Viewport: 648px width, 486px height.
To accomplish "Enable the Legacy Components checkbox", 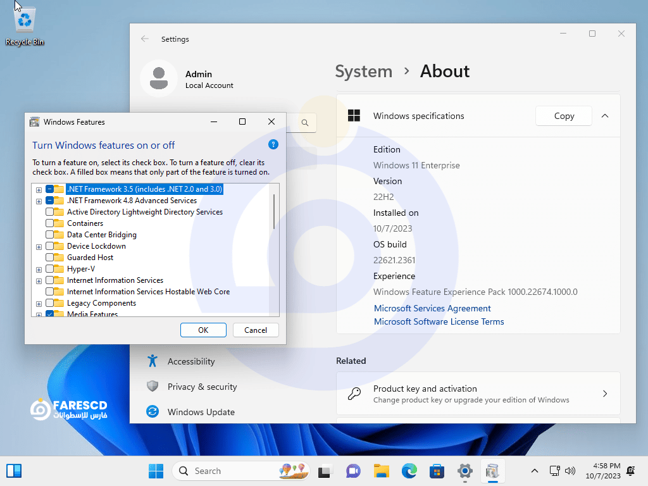I will tap(49, 303).
